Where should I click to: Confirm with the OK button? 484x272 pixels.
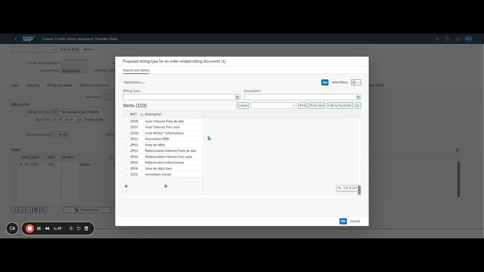343,221
